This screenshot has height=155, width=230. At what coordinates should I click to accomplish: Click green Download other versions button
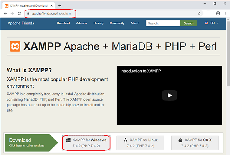pos(31,142)
